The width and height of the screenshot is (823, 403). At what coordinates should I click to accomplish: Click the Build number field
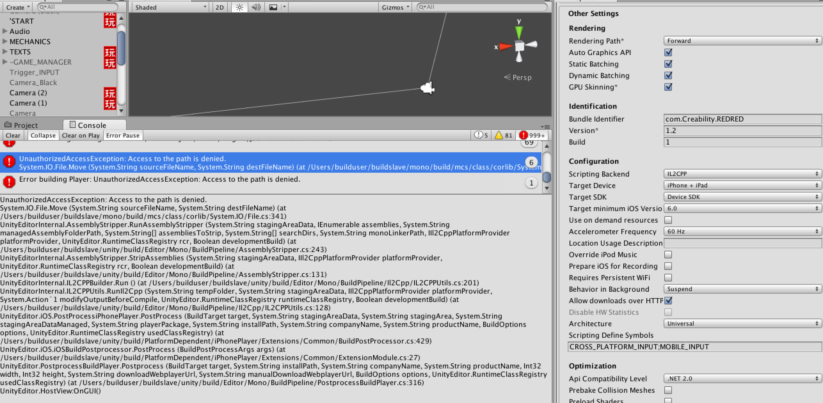(x=743, y=142)
